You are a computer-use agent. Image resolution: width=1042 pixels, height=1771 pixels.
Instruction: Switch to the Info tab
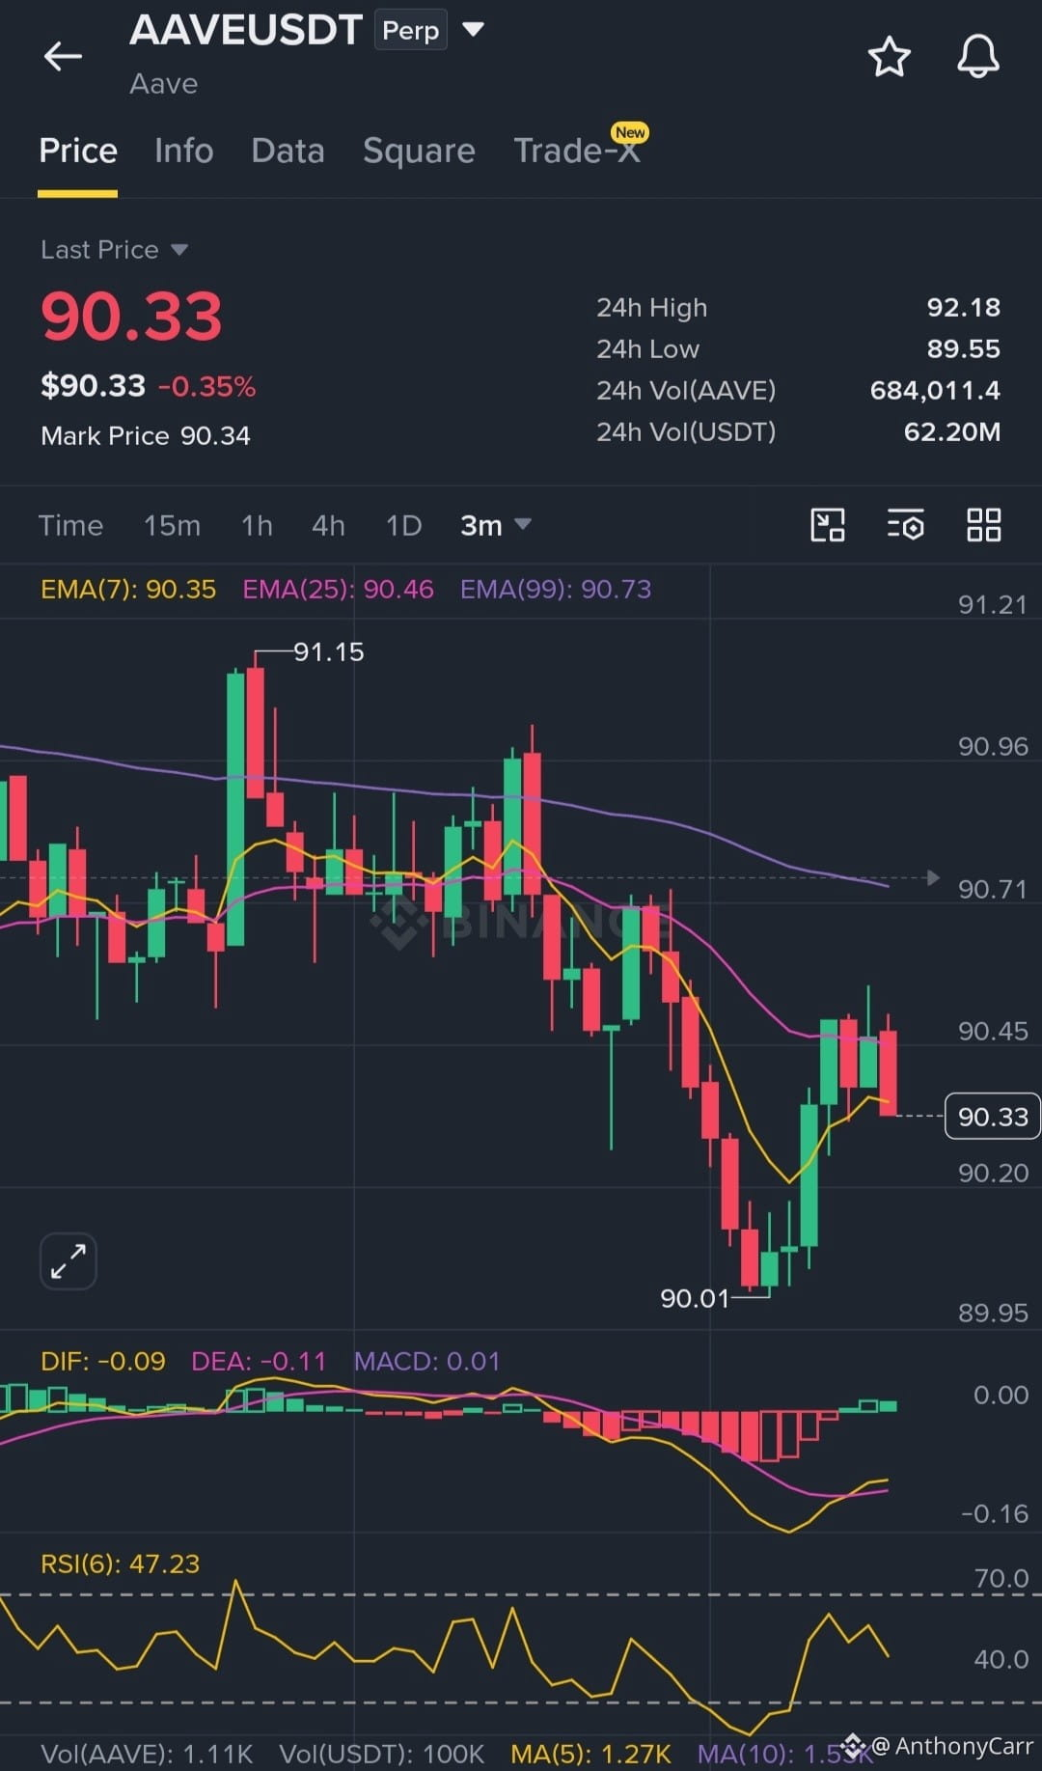click(x=183, y=152)
